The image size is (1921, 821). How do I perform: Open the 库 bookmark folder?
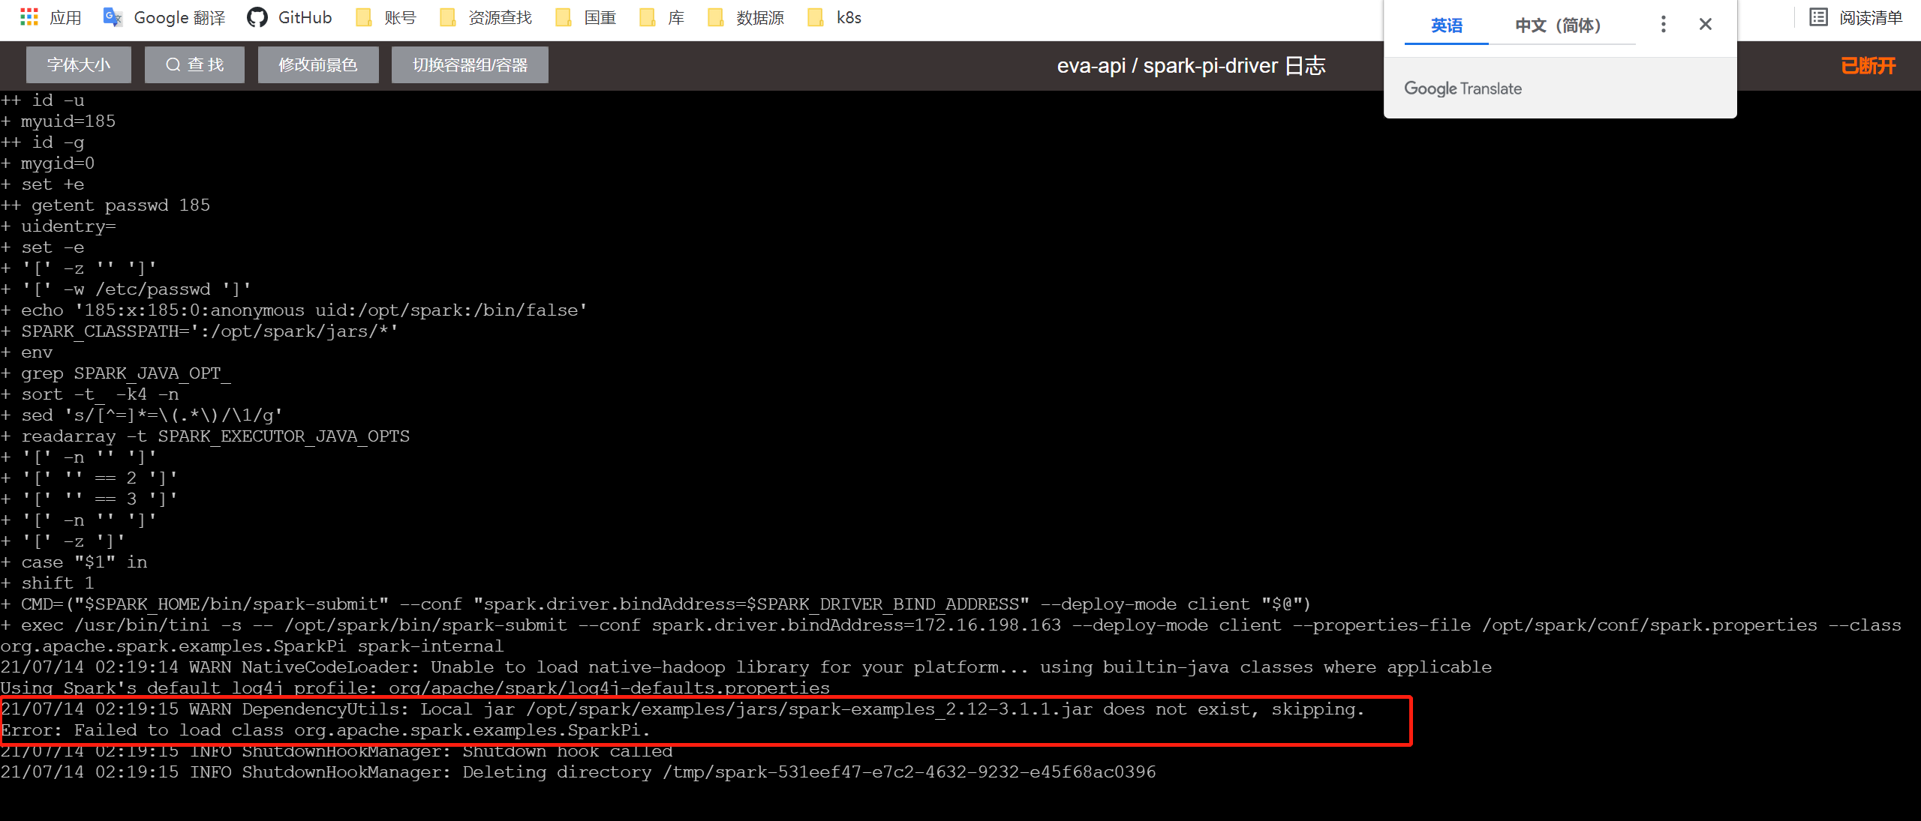pyautogui.click(x=661, y=17)
